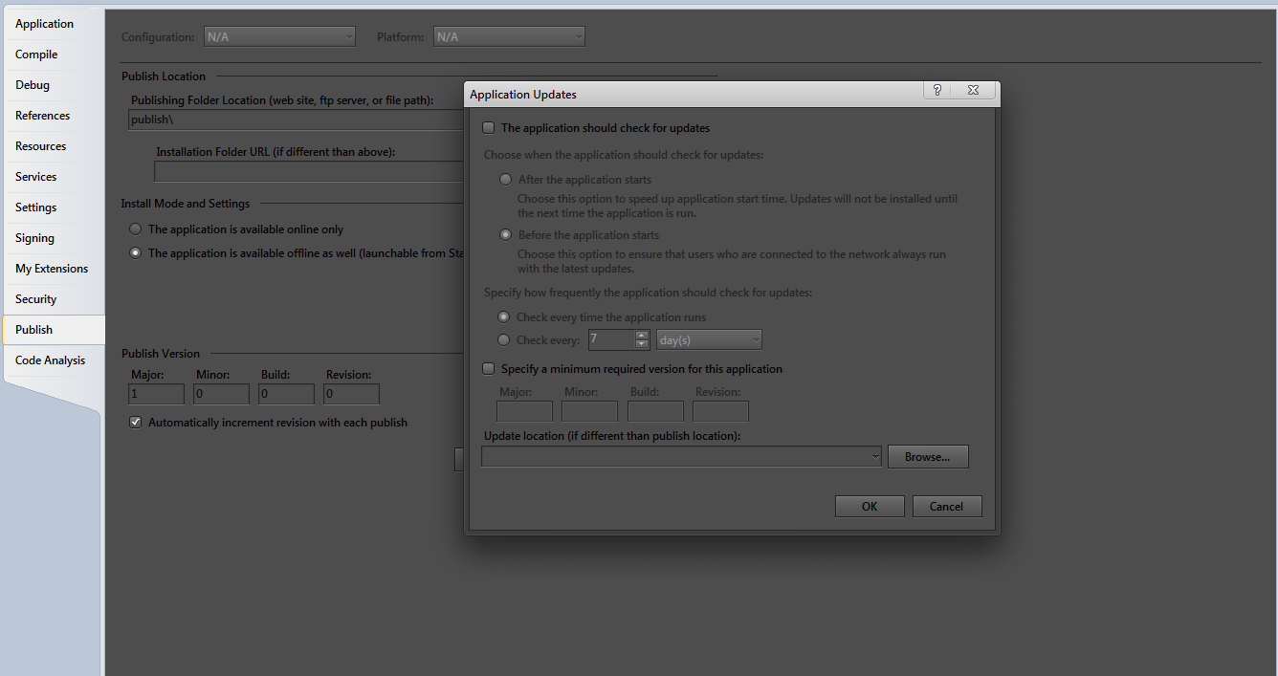Viewport: 1278px width, 676px height.
Task: Open the Configuration dropdown
Action: (x=280, y=37)
